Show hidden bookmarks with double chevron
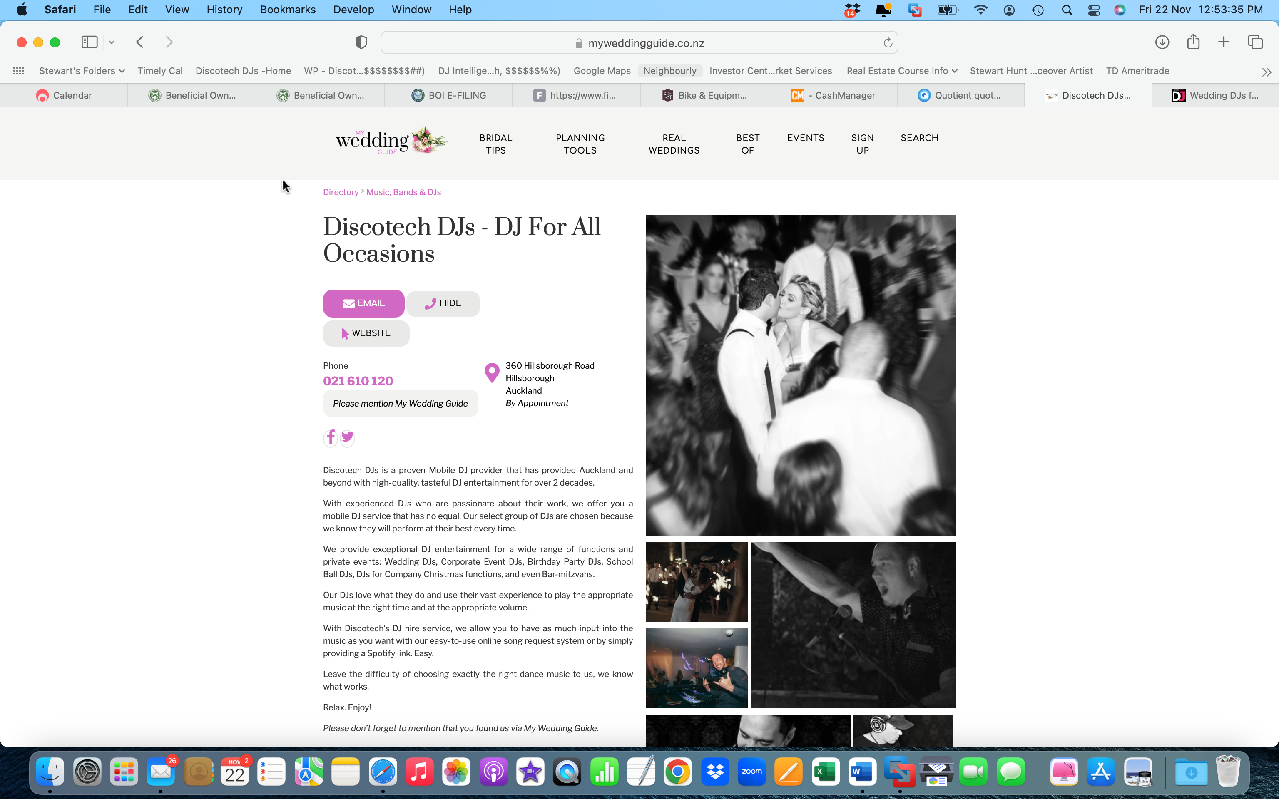The width and height of the screenshot is (1279, 799). click(1267, 72)
